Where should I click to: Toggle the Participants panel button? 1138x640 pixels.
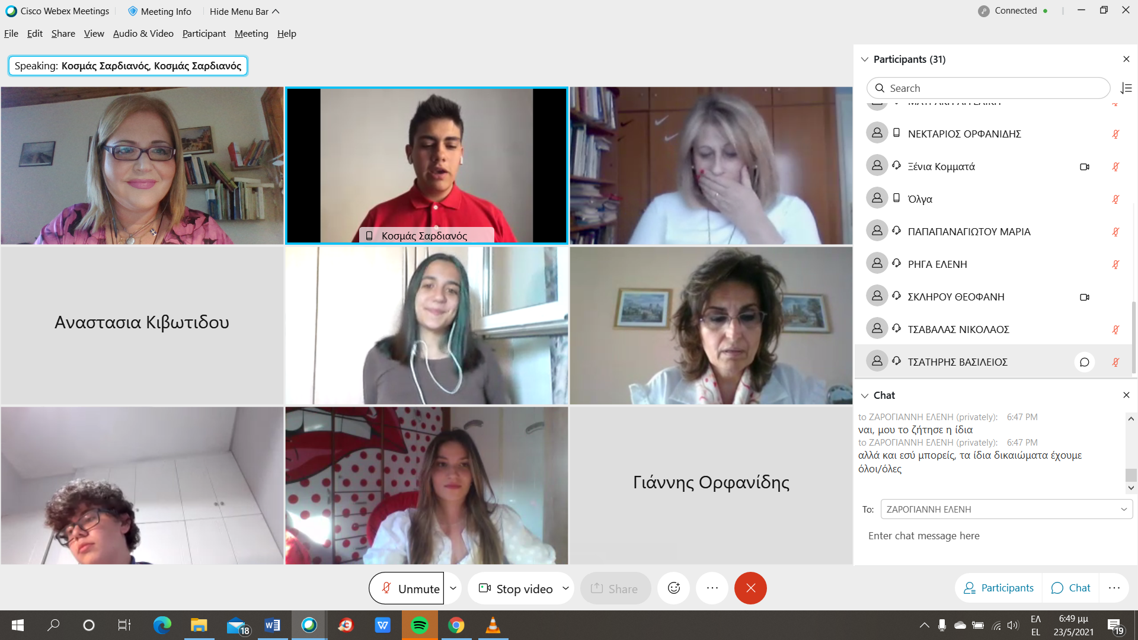tap(999, 588)
